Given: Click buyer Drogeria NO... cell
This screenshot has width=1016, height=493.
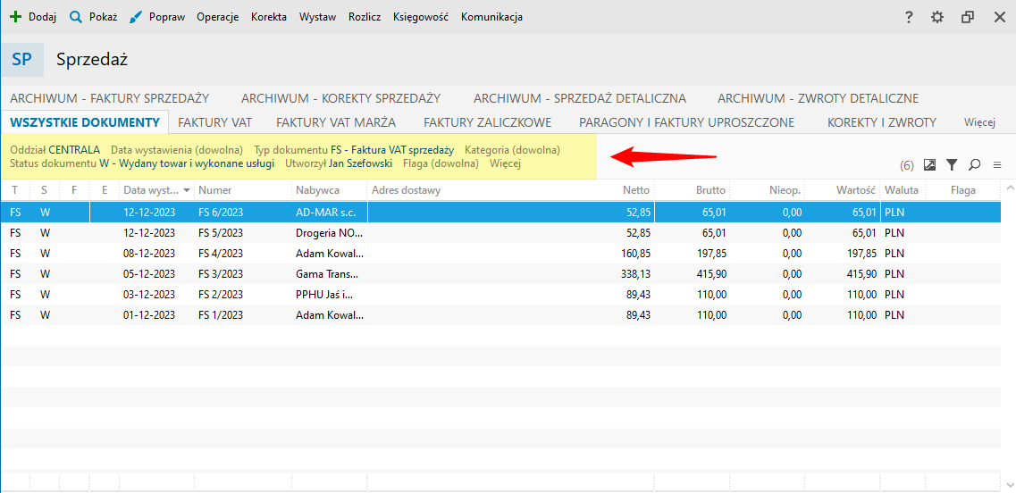Looking at the screenshot, I should (329, 232).
